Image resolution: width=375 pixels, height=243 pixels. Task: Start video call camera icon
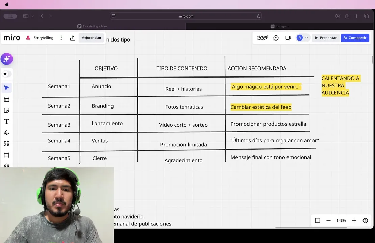click(x=288, y=38)
